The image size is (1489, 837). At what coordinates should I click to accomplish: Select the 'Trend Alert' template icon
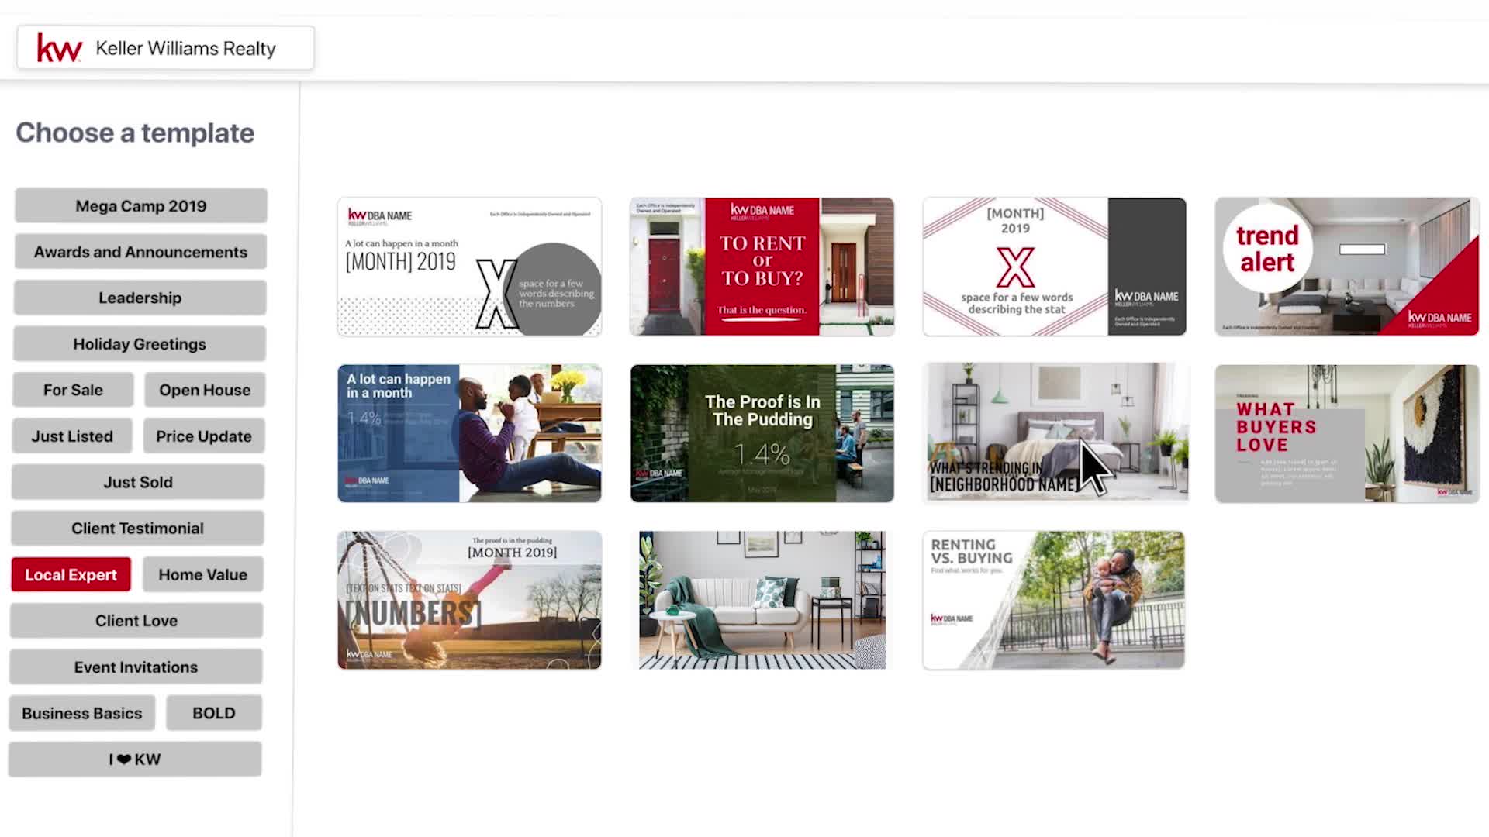pyautogui.click(x=1346, y=265)
